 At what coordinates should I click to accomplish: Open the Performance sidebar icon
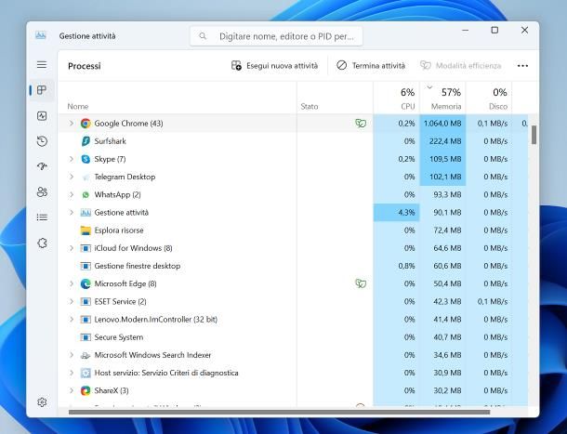42,116
